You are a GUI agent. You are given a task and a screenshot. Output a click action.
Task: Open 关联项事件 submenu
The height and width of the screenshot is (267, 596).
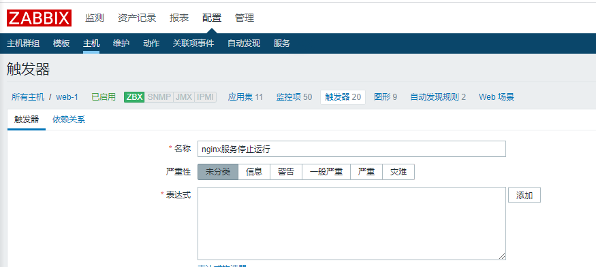coord(193,43)
